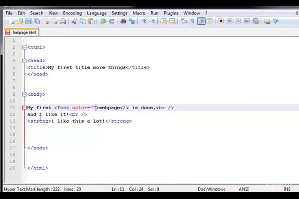This screenshot has width=299, height=199.
Task: Click the Save All icon
Action: click(x=37, y=21)
